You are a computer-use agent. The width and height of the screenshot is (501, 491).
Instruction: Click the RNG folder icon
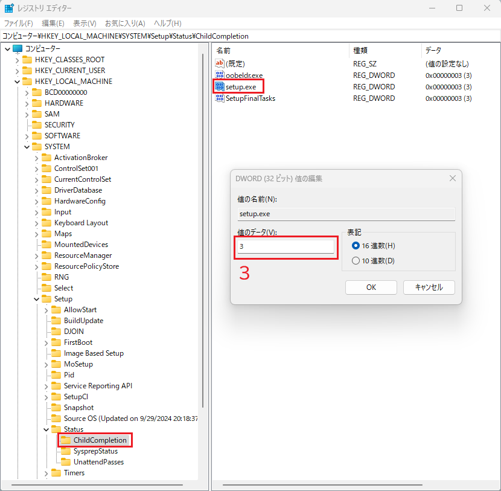(x=46, y=277)
